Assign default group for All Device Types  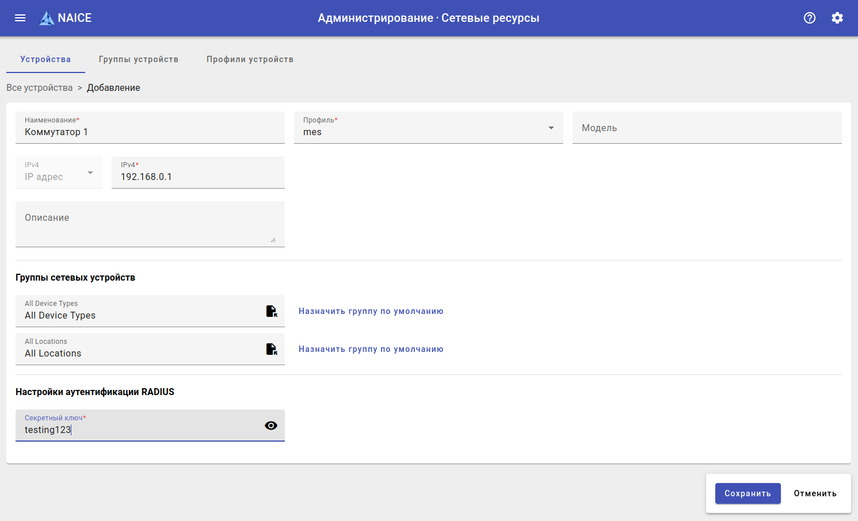pos(371,311)
